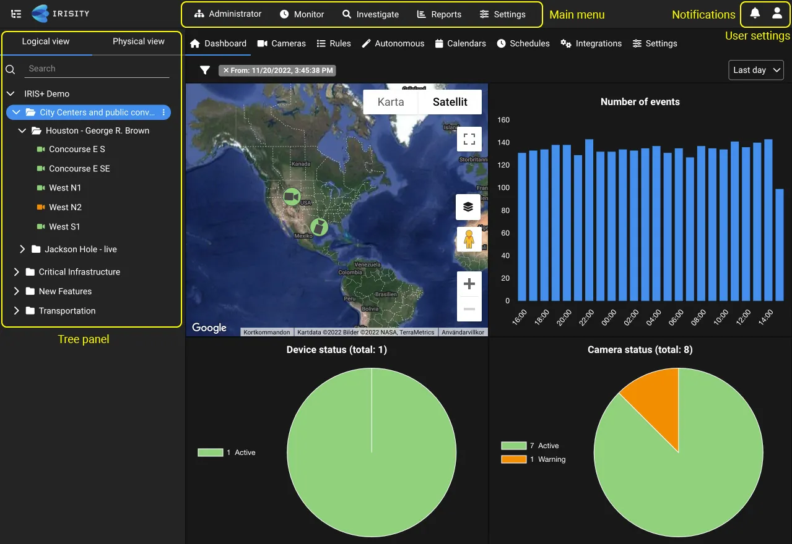
Task: Switch to Physical view tab
Action: (x=138, y=41)
